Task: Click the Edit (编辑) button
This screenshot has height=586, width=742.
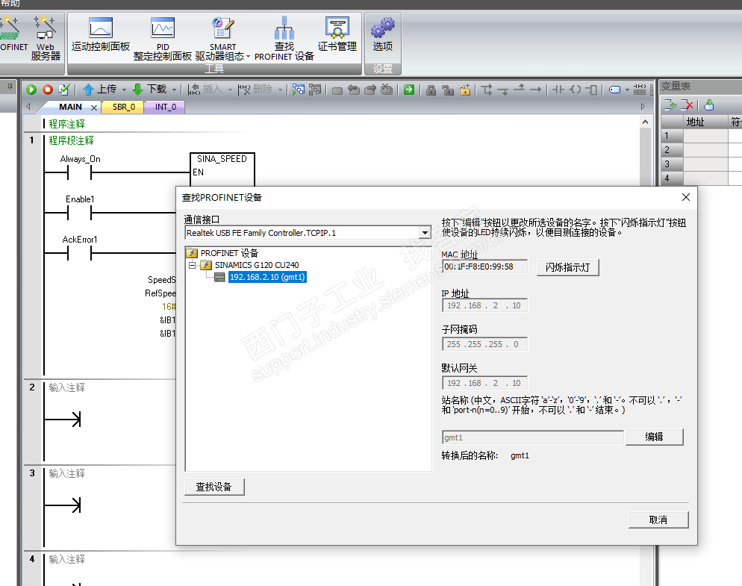Action: pyautogui.click(x=654, y=437)
